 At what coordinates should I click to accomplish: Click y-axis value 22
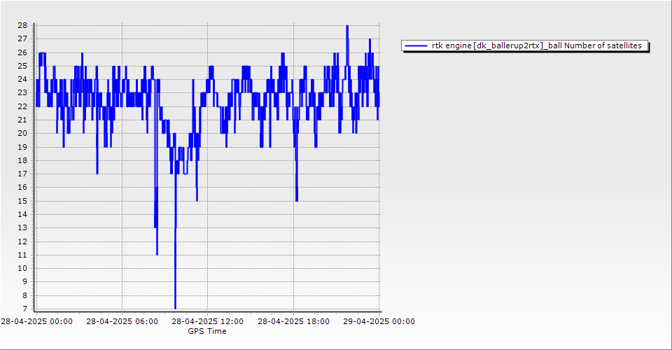point(22,106)
